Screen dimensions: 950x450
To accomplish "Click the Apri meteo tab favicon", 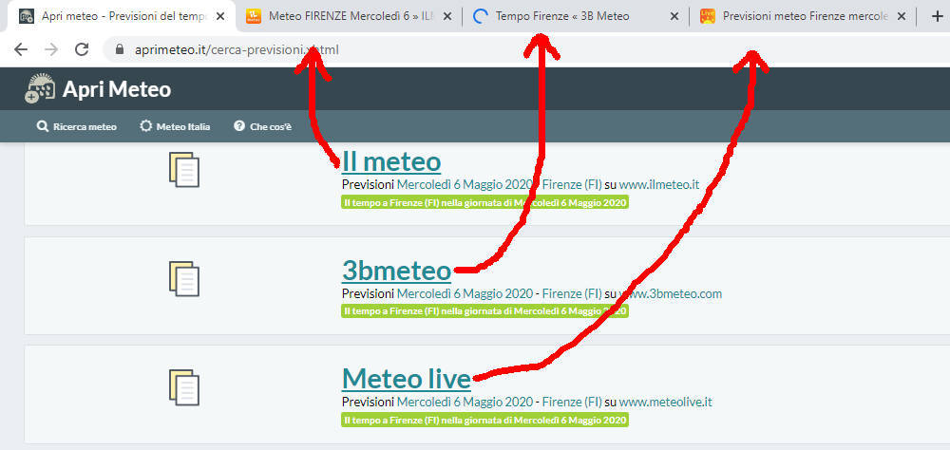I will [26, 16].
